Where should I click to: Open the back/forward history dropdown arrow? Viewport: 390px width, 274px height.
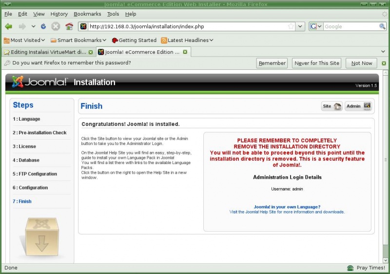(x=33, y=26)
